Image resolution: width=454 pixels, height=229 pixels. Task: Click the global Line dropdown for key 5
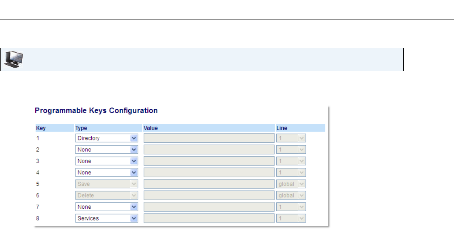click(291, 184)
